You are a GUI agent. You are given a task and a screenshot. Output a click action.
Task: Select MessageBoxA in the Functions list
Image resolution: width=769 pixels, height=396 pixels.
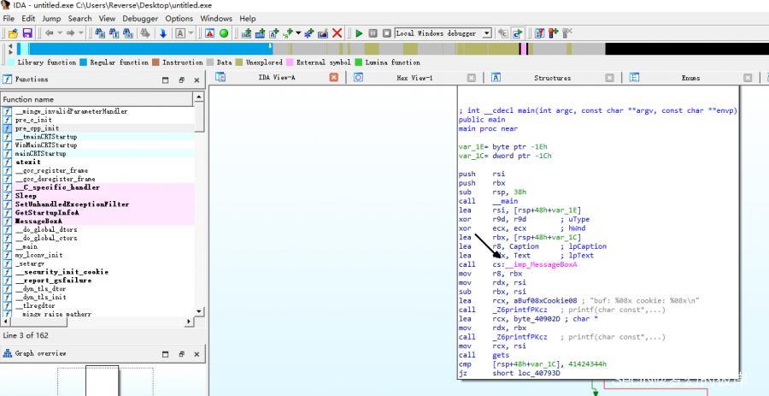[38, 222]
